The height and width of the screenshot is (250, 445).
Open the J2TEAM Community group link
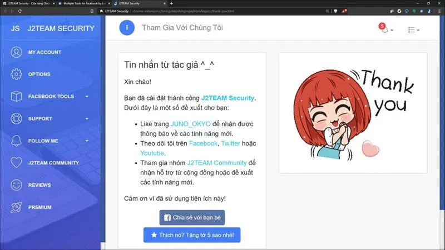[x=217, y=163]
